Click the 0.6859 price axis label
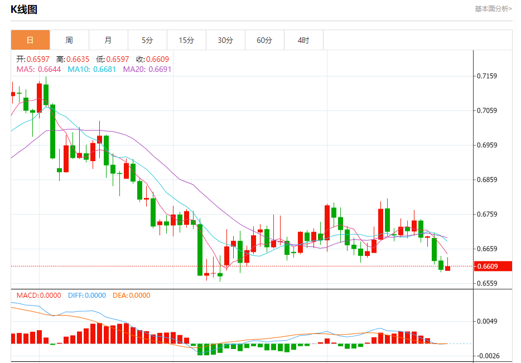 tap(487, 180)
